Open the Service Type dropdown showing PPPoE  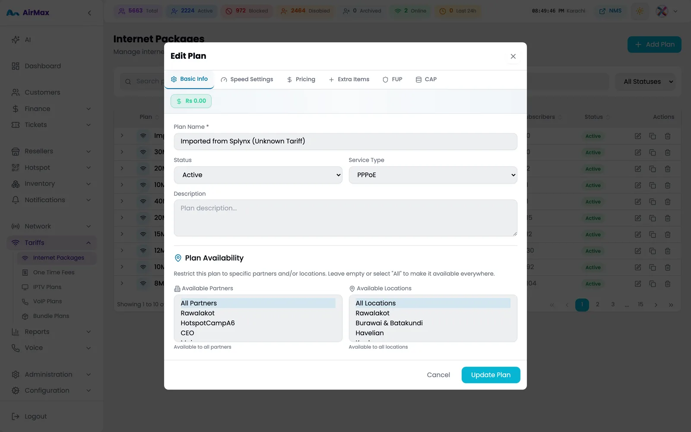tap(433, 175)
